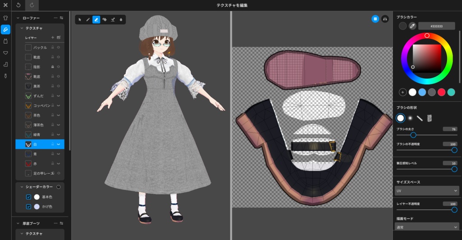
Task: Open the size space UV dropdown
Action: (x=427, y=191)
